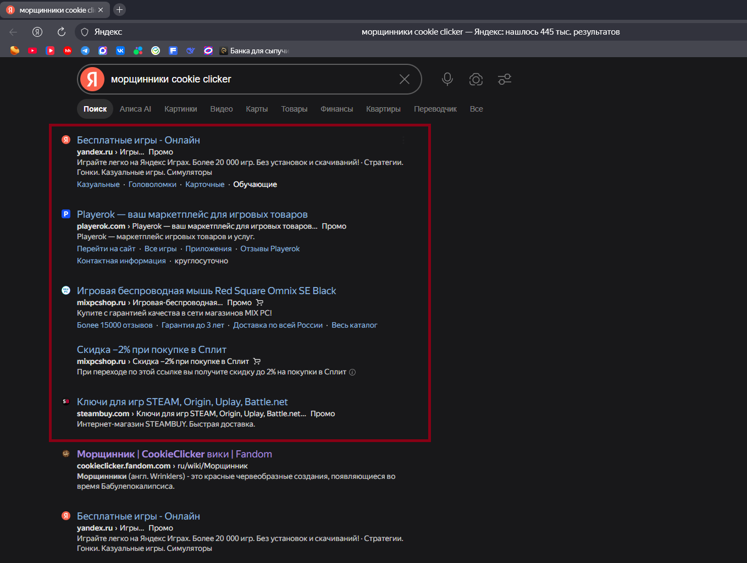This screenshot has height=563, width=747.
Task: Click the search query input field
Action: pyautogui.click(x=250, y=79)
